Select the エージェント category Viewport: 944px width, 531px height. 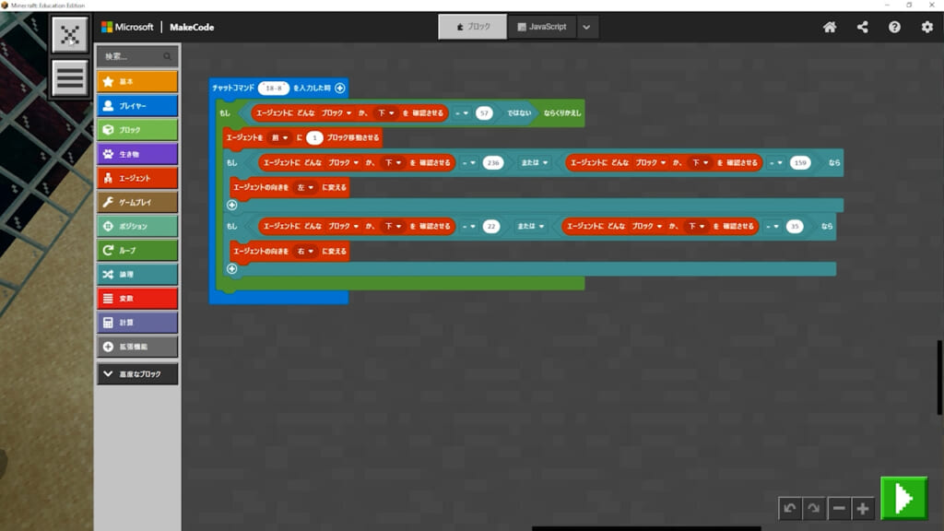click(x=137, y=178)
